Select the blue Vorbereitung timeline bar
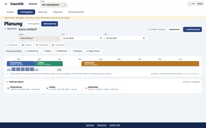The height and width of the screenshot is (128, 206). coord(21,64)
